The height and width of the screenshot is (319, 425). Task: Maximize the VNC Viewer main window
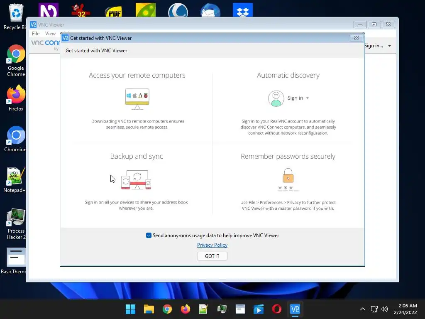[x=374, y=25]
